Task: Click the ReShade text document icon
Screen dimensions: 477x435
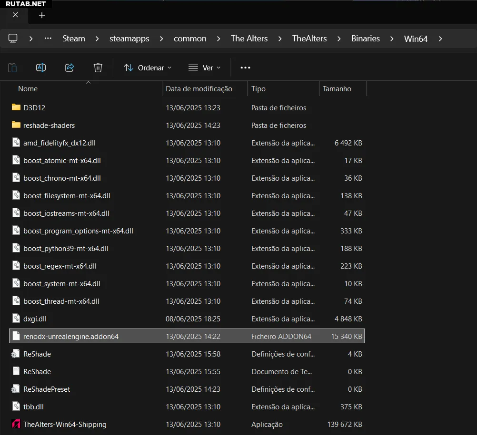Action: pos(16,371)
